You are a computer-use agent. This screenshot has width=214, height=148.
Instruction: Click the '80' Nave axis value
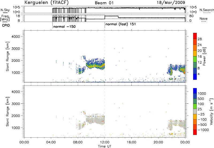(191, 16)
